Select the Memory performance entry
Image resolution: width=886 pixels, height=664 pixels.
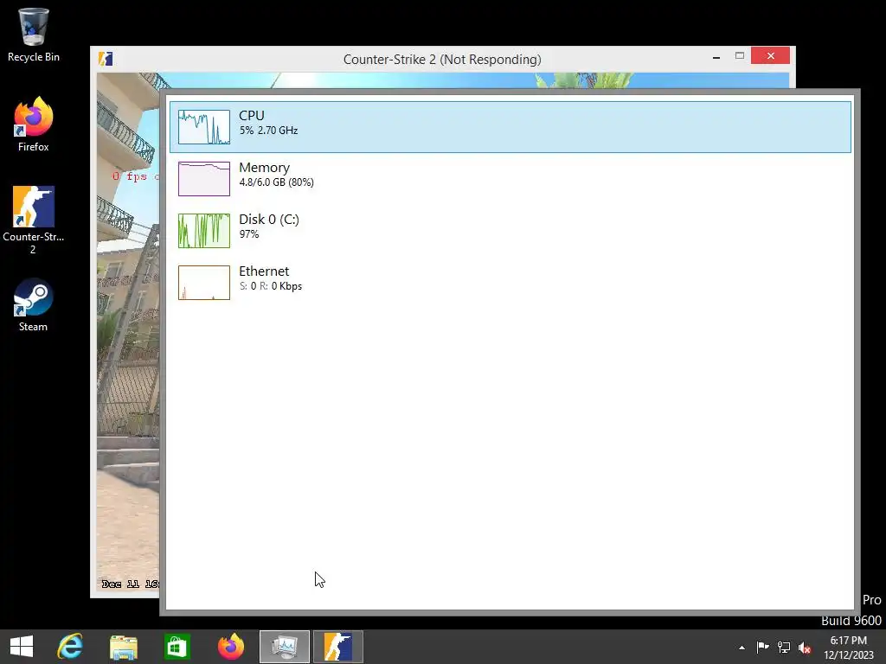[x=510, y=179]
